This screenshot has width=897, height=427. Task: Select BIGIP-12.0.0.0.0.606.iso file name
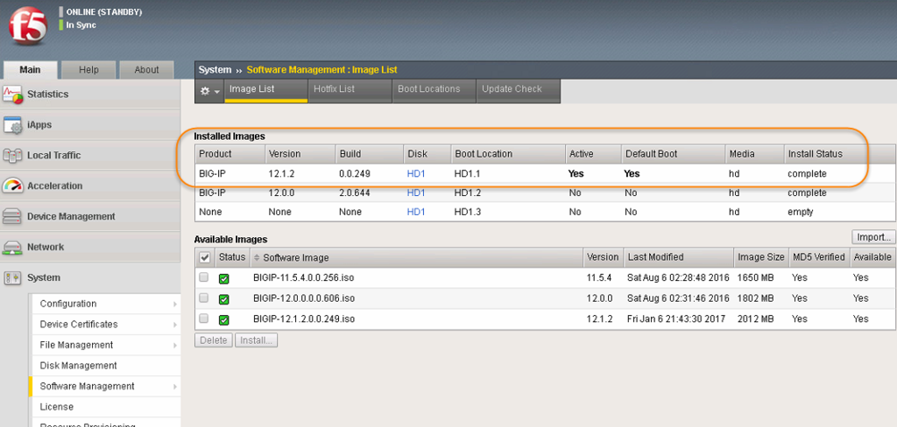304,298
